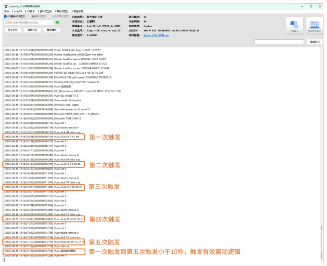
Task: Click the log row 'I/user.tick2 0 0 0 0 68'
Action: 42,137
